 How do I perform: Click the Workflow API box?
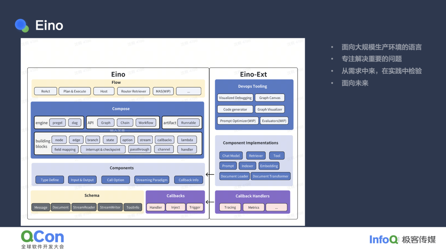146,123
